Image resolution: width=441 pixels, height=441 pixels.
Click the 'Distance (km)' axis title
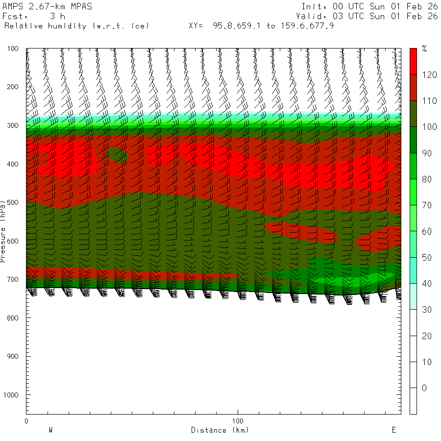[220, 430]
